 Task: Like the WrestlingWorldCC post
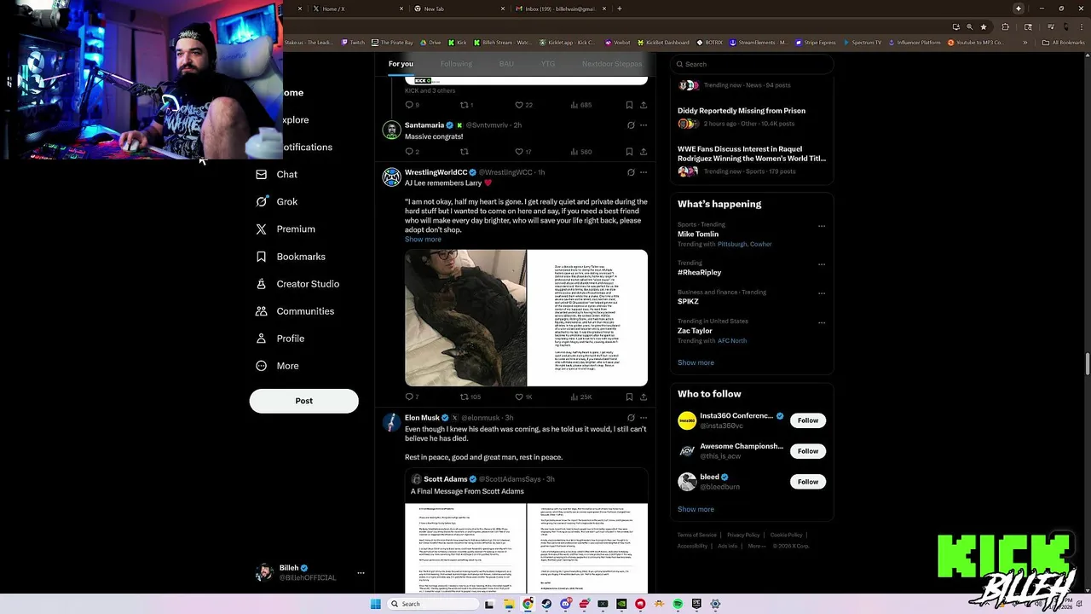tap(523, 397)
